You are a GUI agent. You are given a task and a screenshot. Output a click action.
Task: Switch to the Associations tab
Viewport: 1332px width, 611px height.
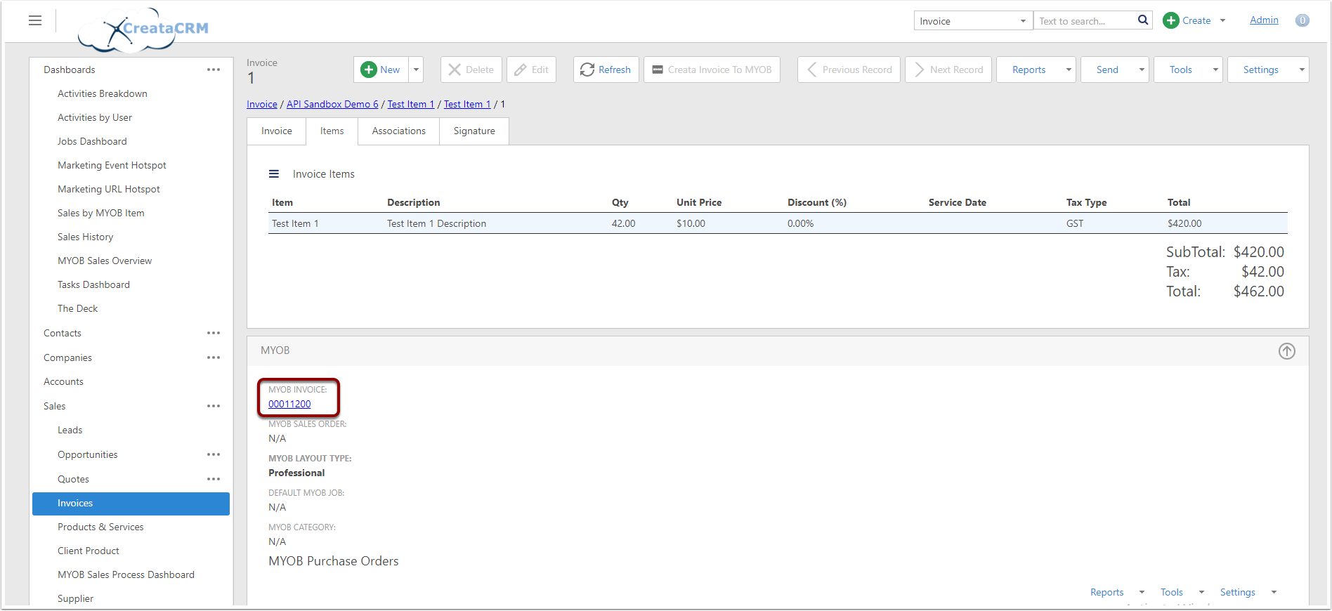[x=399, y=131]
